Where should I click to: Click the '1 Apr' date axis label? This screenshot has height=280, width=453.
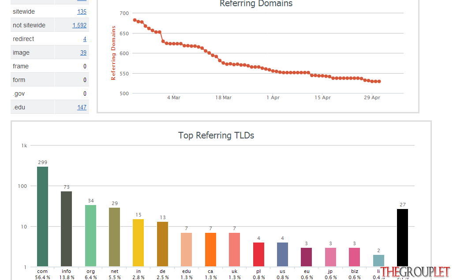[x=273, y=97]
